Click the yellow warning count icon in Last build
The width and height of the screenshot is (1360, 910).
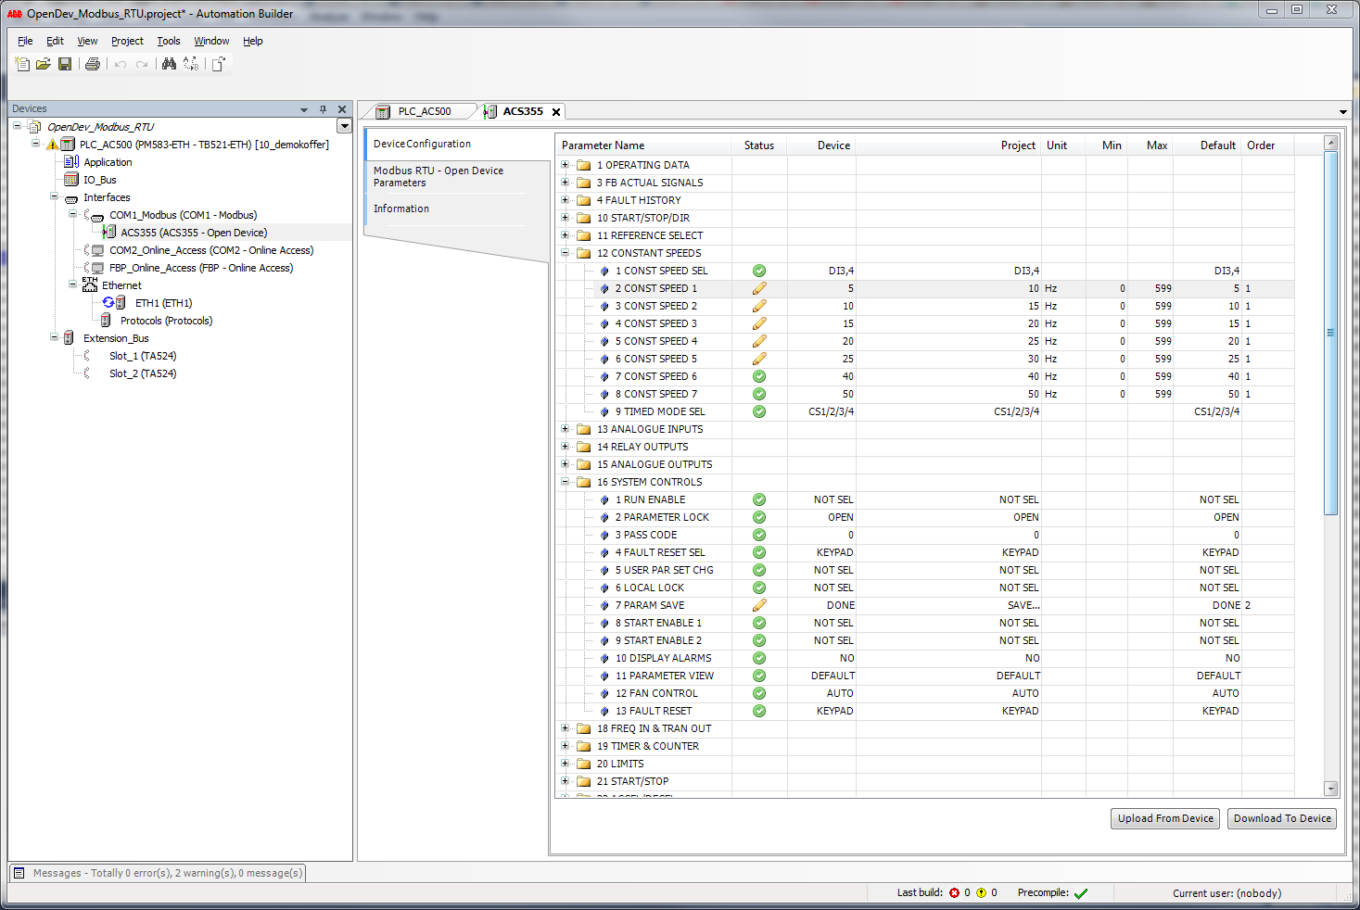coord(981,893)
